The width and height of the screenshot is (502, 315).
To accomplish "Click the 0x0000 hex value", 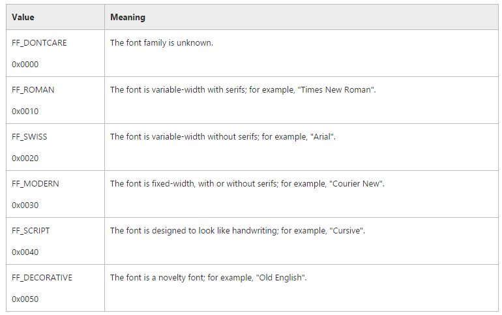I will [25, 65].
